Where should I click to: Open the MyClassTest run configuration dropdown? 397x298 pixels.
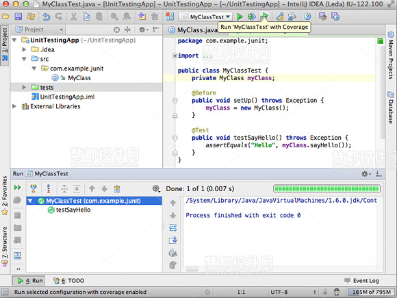205,17
